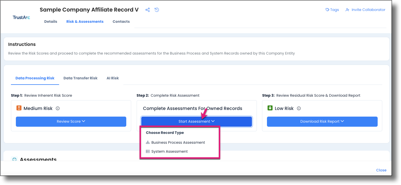Open the Start Assessment dropdown
Viewport: 401px width, 185px height.
tap(197, 122)
